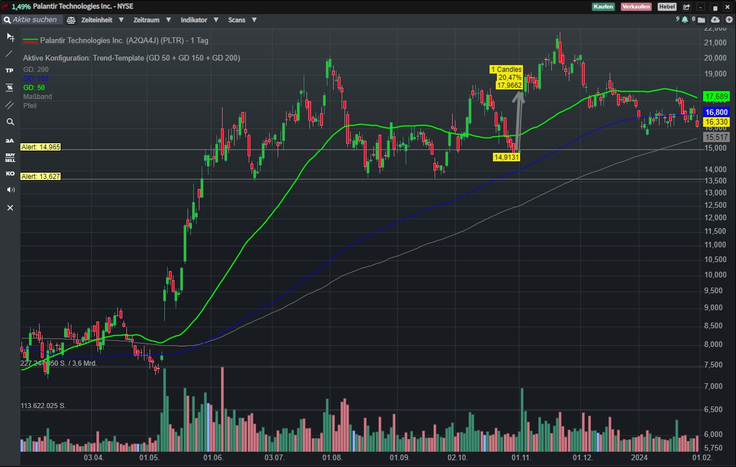Viewport: 736px width, 467px height.
Task: Select the Alert: 13,627 label
Action: point(40,177)
